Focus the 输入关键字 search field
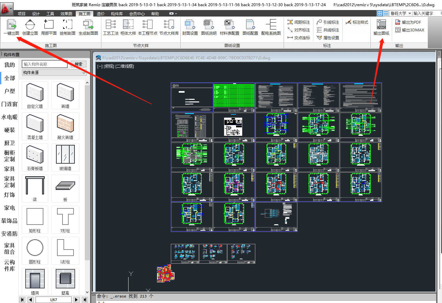 [427, 13]
